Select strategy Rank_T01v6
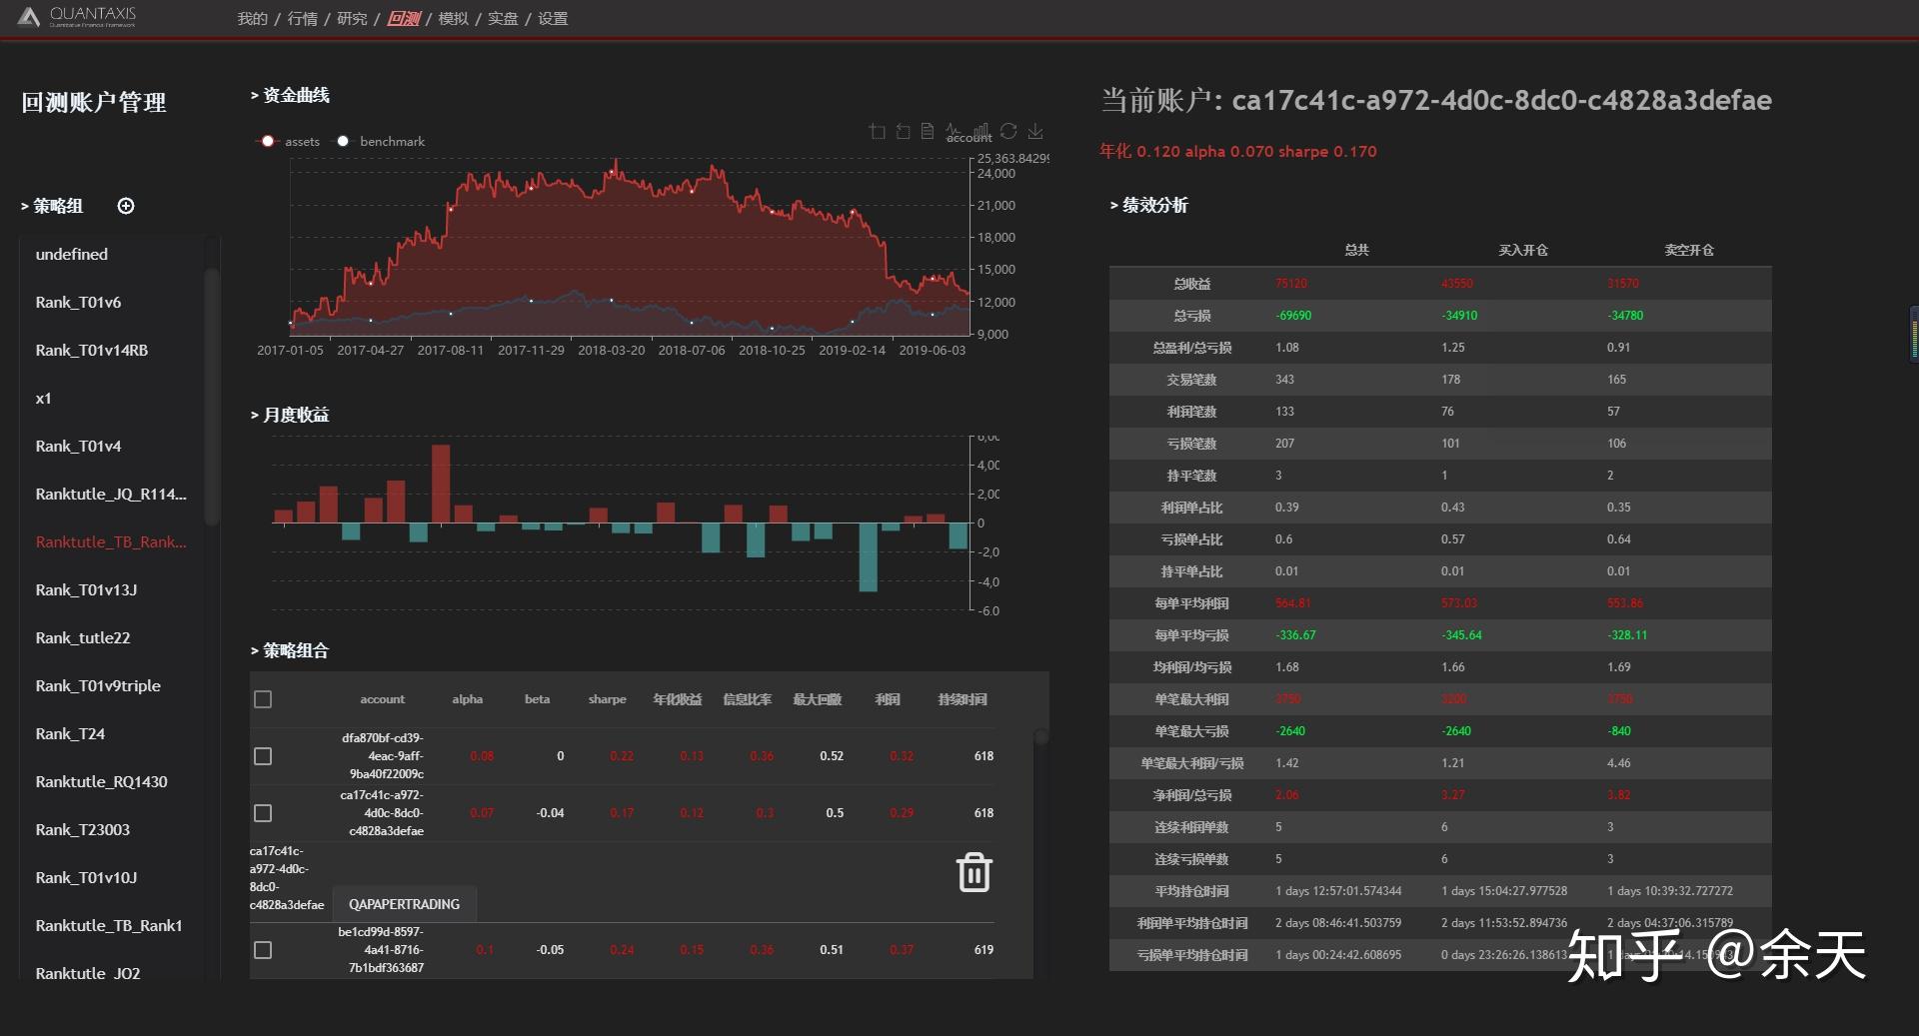The height and width of the screenshot is (1036, 1919). click(x=78, y=303)
